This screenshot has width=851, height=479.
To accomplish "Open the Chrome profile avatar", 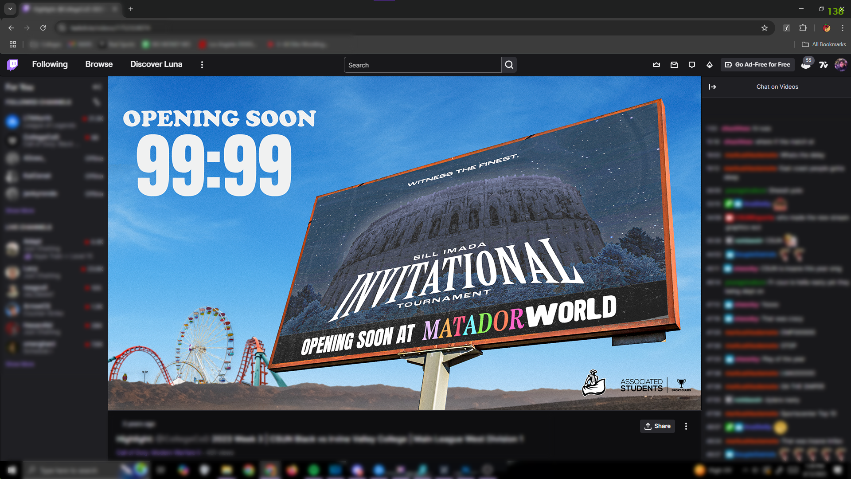I will (827, 28).
